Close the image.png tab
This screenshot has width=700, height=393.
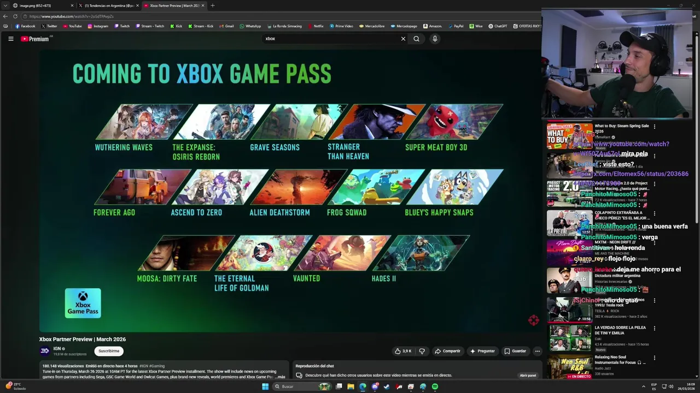[72, 5]
